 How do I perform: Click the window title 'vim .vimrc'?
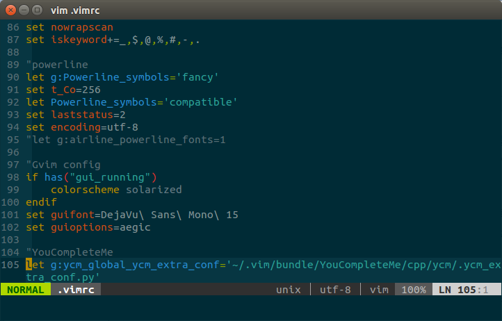[75, 10]
